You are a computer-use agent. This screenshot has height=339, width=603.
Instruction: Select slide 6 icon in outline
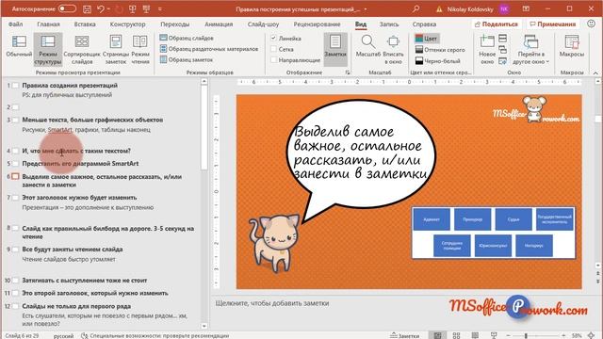(x=15, y=177)
